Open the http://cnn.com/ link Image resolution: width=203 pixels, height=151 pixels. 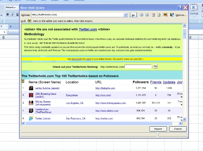point(103,95)
